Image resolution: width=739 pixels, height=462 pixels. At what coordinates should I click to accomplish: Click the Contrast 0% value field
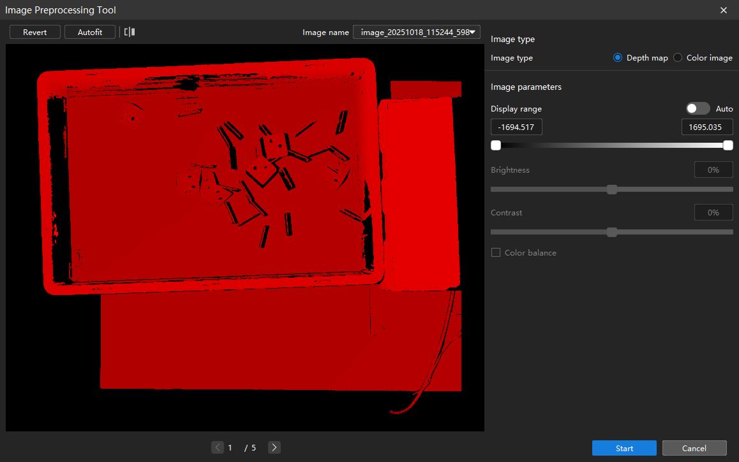pyautogui.click(x=713, y=213)
